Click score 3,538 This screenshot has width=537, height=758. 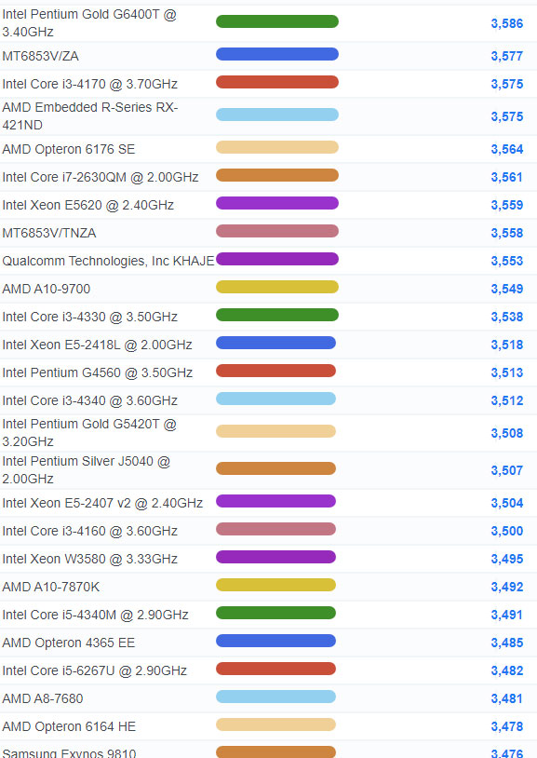click(507, 318)
